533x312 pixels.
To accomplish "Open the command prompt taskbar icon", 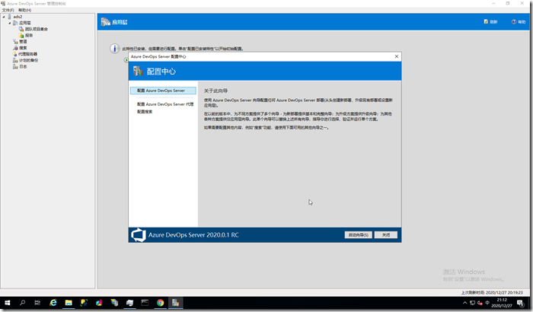I will [x=145, y=302].
